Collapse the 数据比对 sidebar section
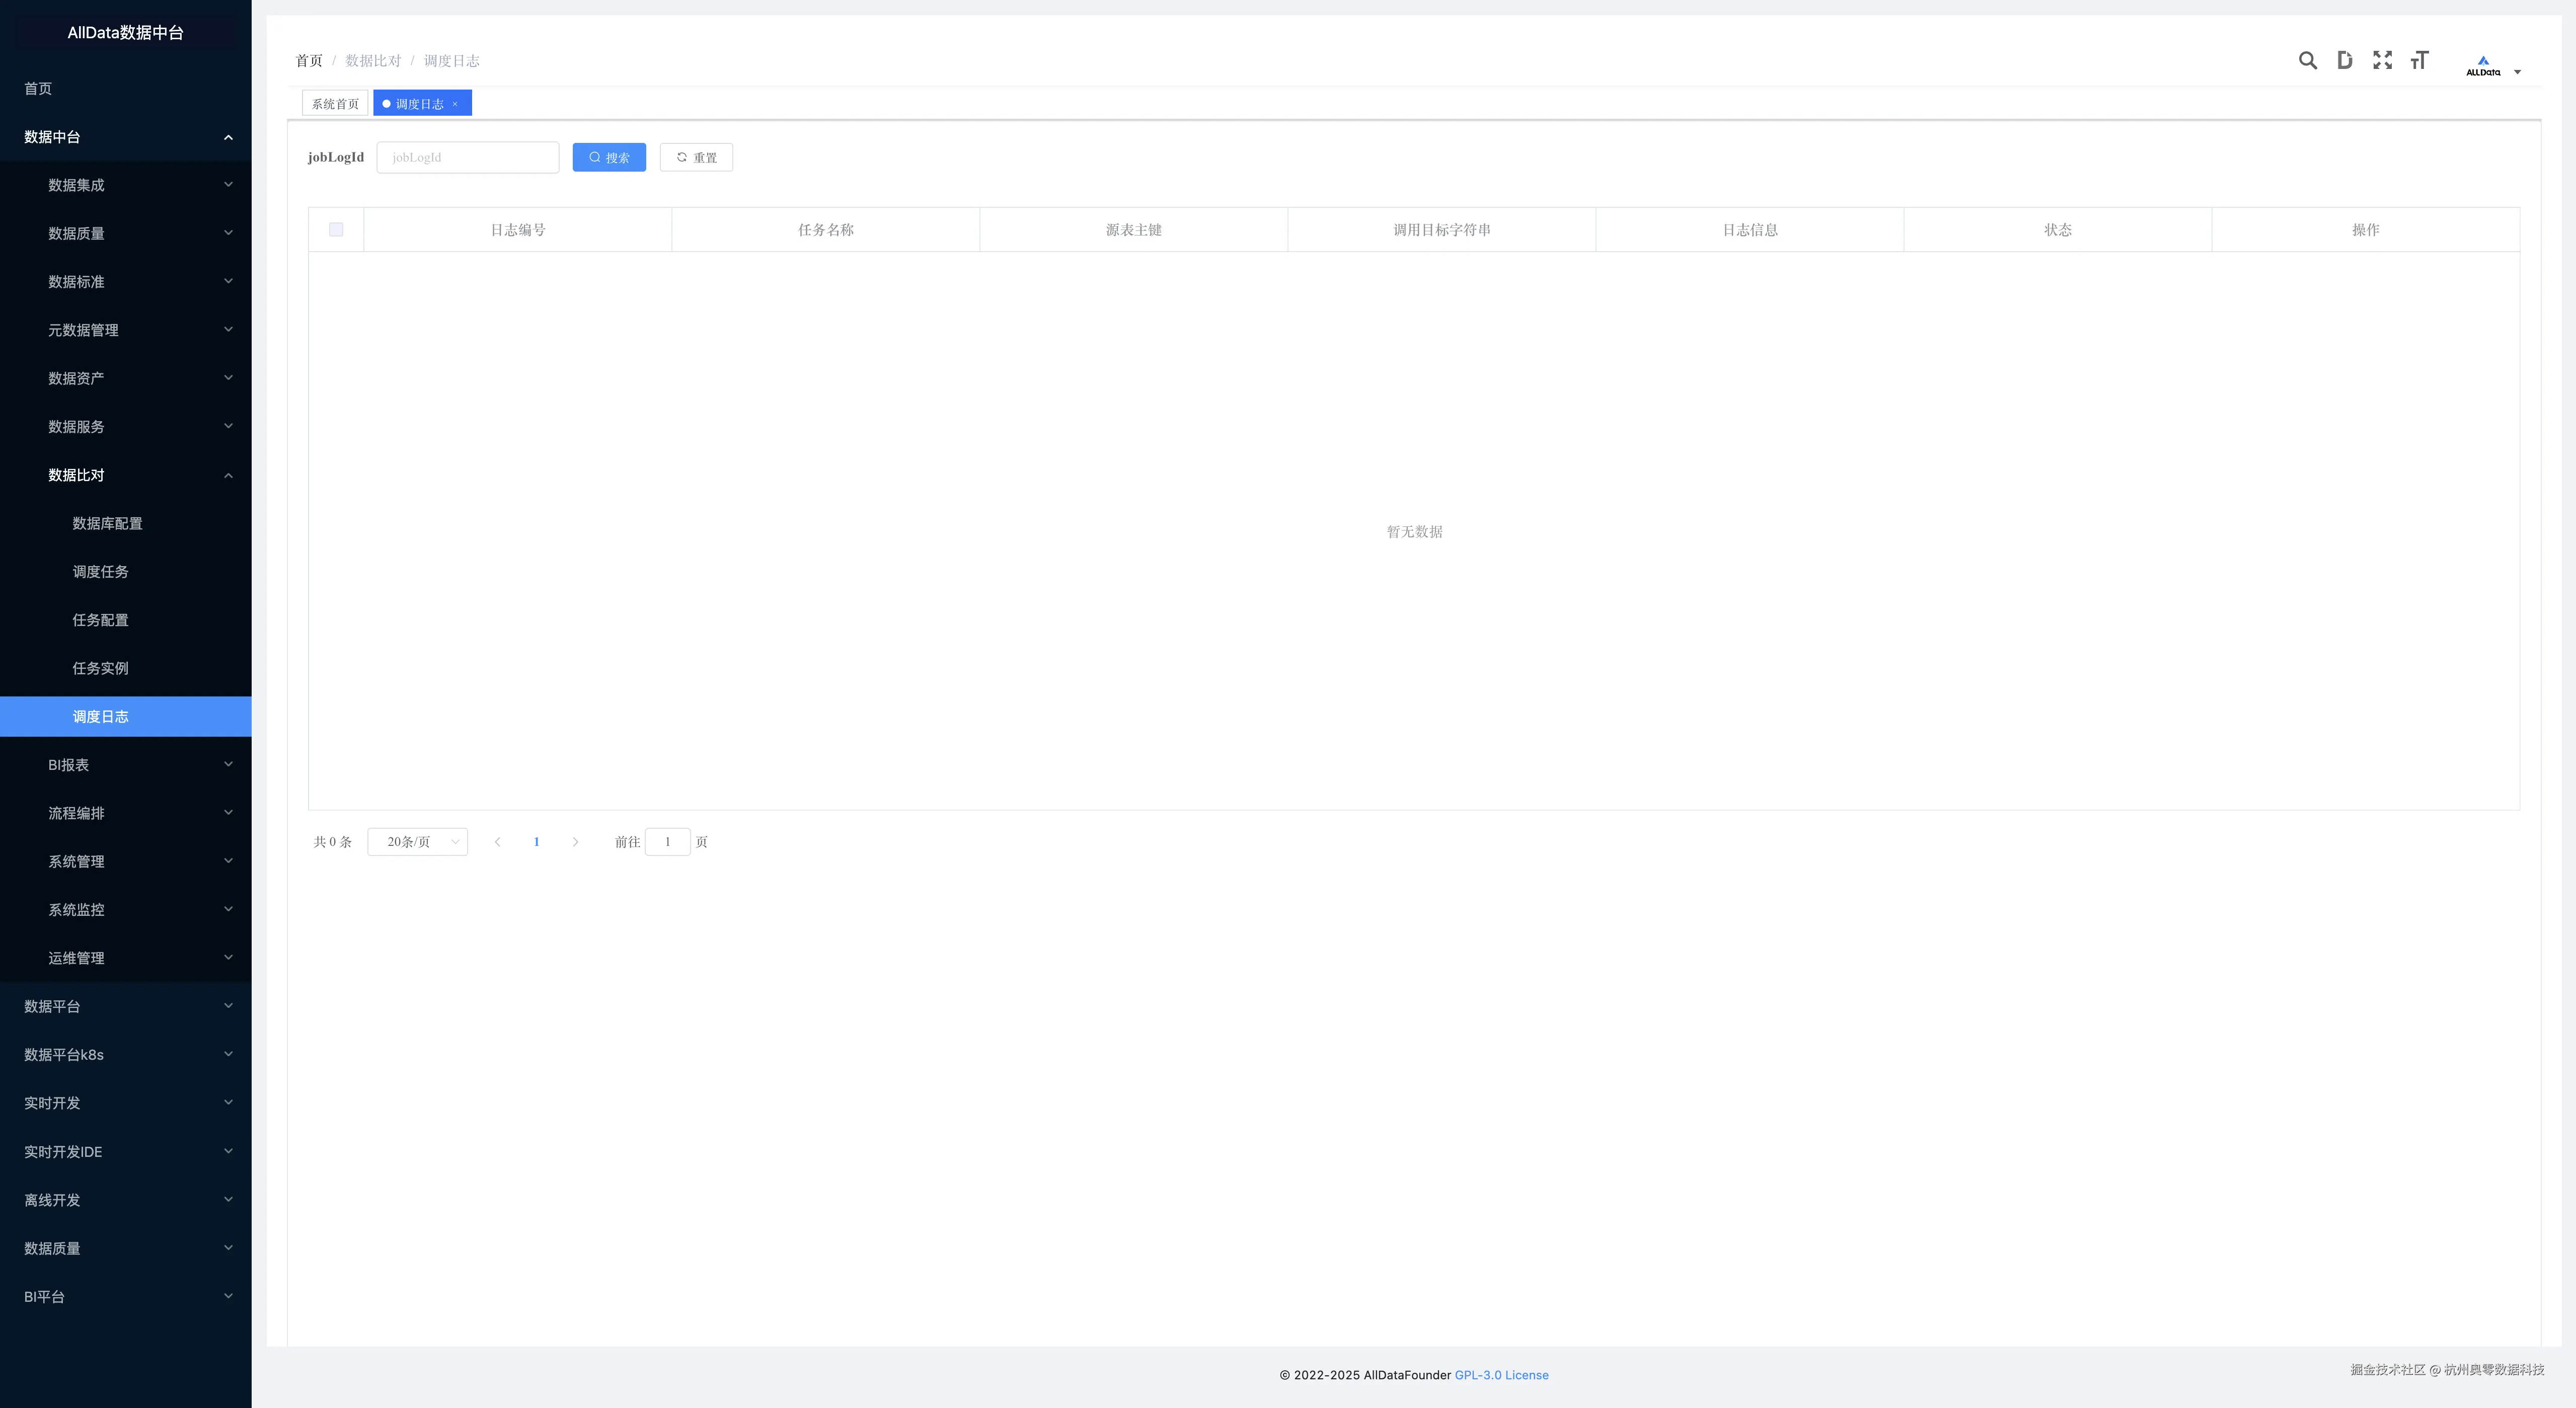This screenshot has height=1408, width=2576. [x=125, y=475]
